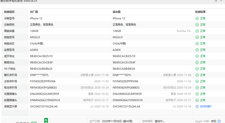Screen dimensions: 225x123
Task: Click the green check icon in 主板序列号 row
Action: coord(197,81)
